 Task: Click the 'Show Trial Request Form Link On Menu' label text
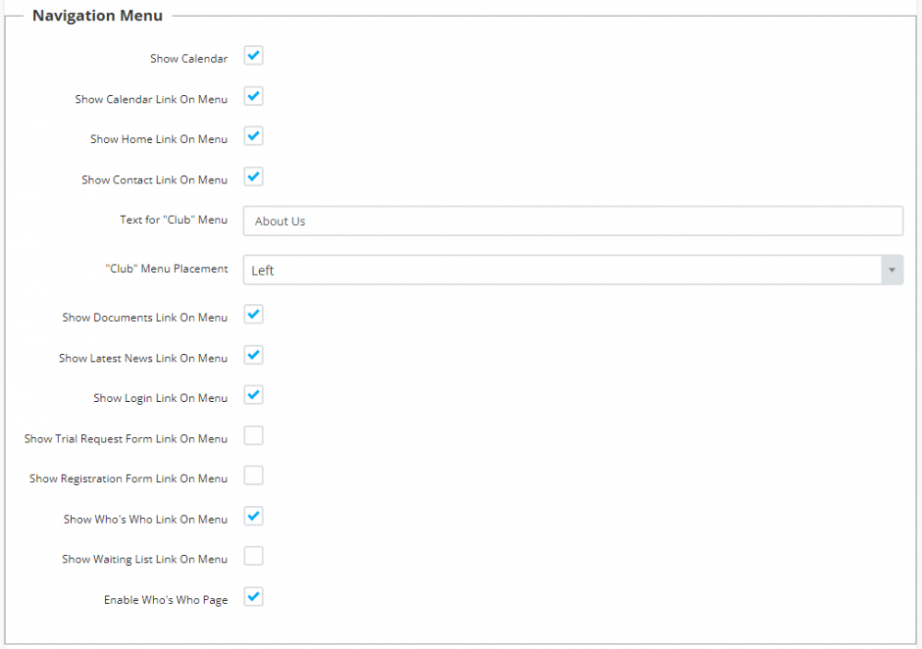(125, 439)
